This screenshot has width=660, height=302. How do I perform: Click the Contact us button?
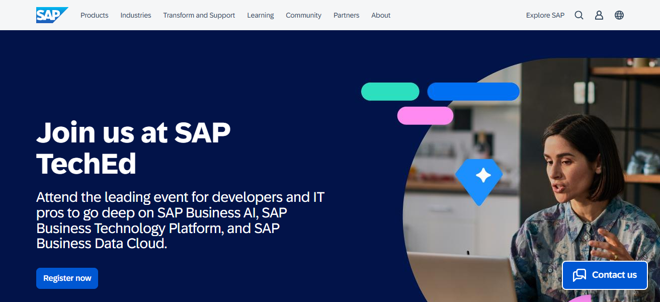[604, 275]
